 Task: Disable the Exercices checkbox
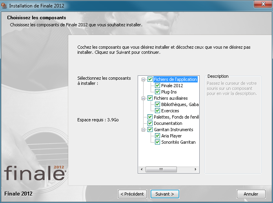point(157,111)
